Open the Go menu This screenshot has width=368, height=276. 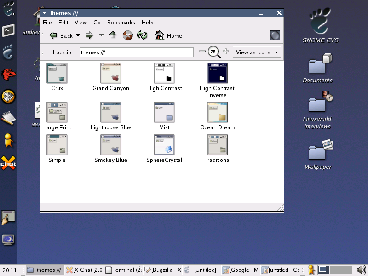[x=97, y=23]
